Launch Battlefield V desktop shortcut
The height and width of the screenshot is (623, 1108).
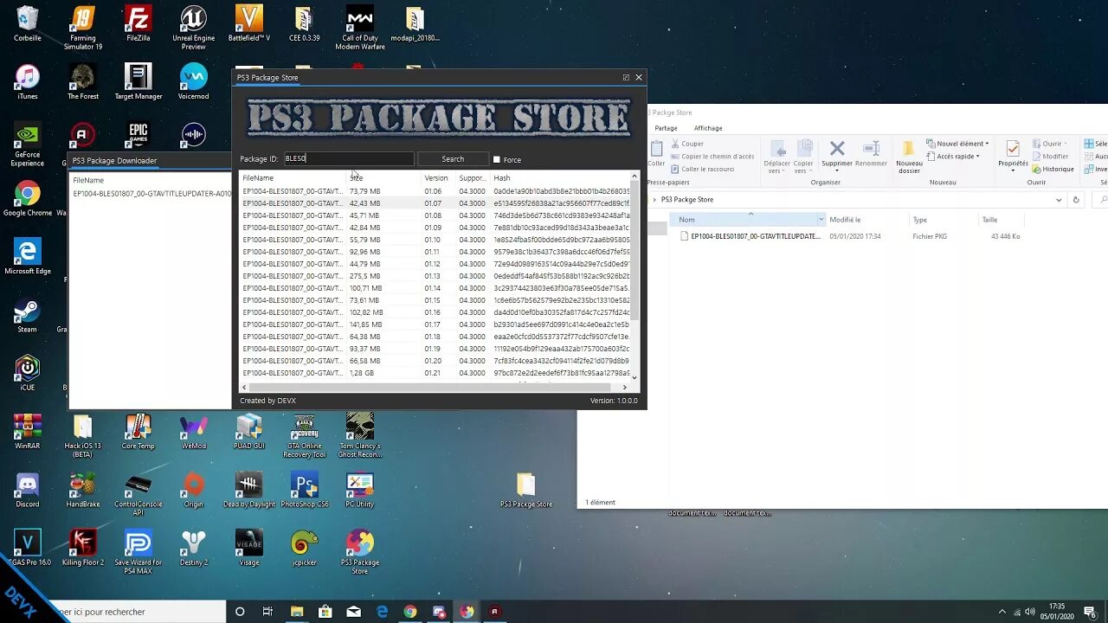[249, 24]
